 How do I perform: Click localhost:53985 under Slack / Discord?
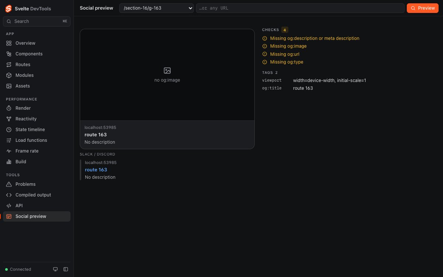[x=101, y=163]
